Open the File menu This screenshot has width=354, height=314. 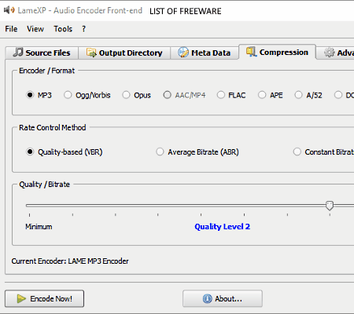pos(11,29)
